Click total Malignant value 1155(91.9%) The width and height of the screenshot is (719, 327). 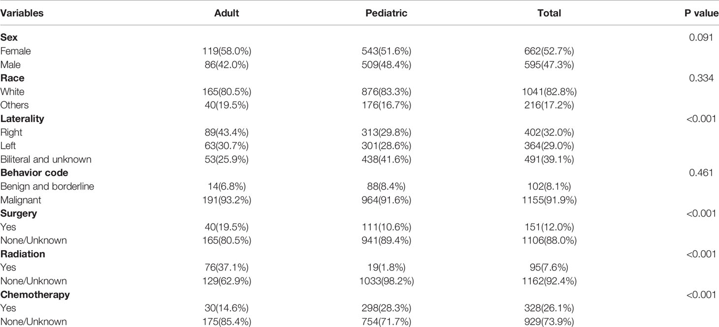pyautogui.click(x=549, y=200)
